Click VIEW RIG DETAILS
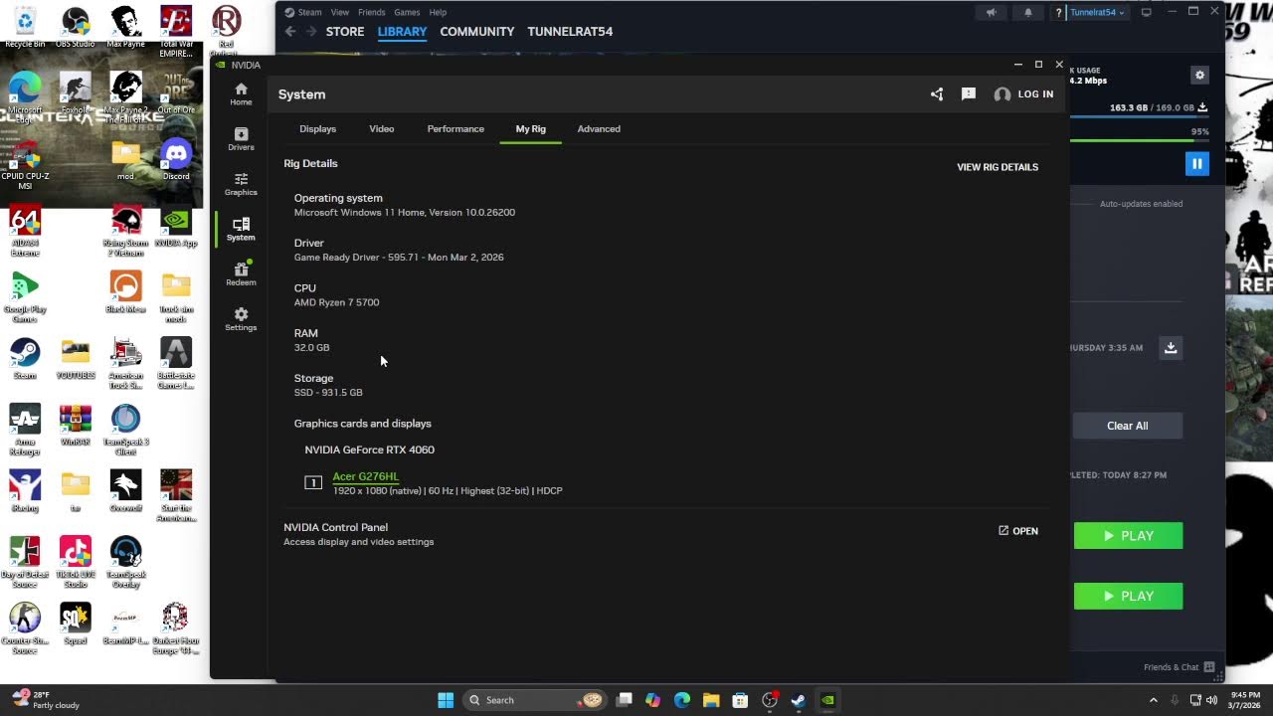The image size is (1273, 716). pyautogui.click(x=998, y=167)
